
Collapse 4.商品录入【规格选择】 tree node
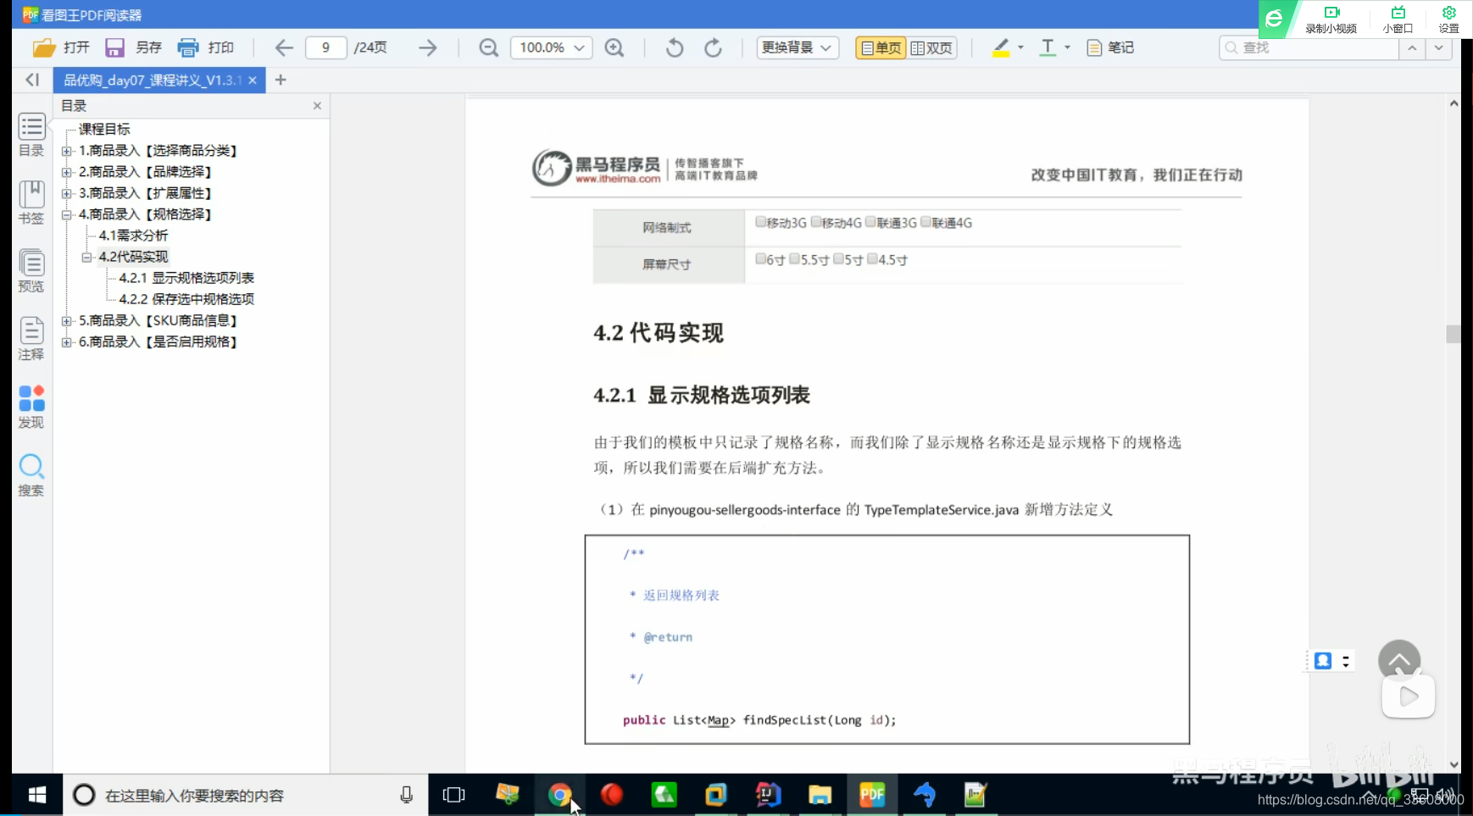click(x=66, y=214)
